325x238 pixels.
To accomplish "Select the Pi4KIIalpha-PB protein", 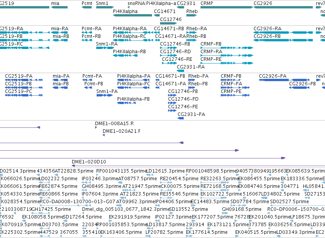I will 126,103.
